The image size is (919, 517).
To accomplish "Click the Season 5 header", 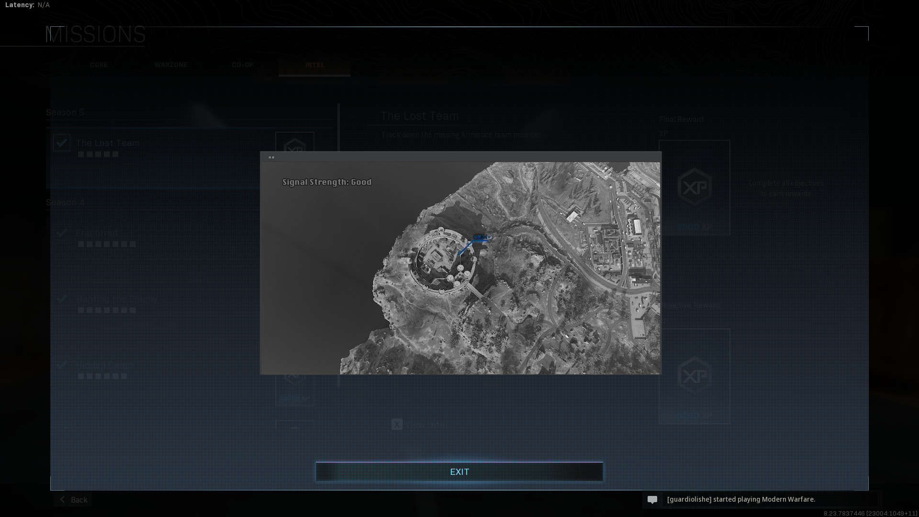I will click(65, 112).
